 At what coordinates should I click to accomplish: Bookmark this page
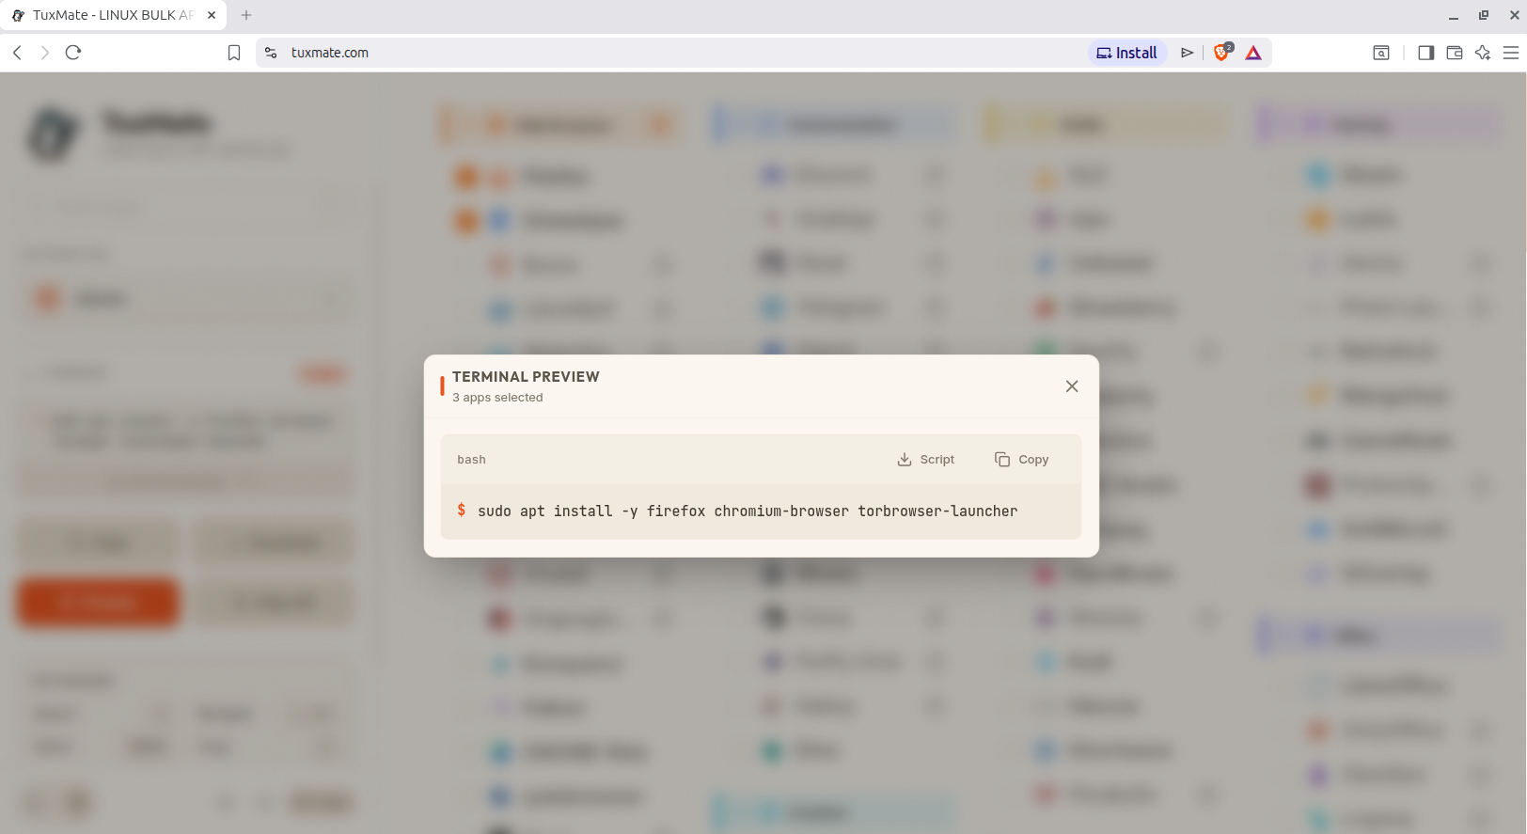pos(234,53)
